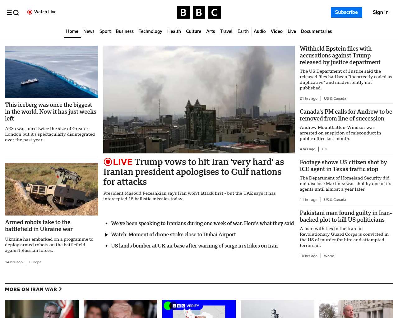
Task: Click the Subscribe button
Action: (346, 12)
